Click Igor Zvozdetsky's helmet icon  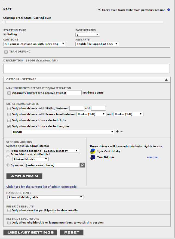(93, 151)
